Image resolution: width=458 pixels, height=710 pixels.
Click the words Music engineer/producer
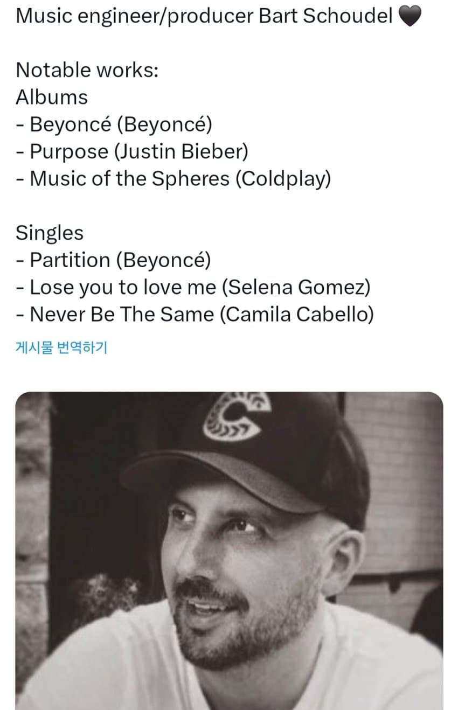click(135, 17)
